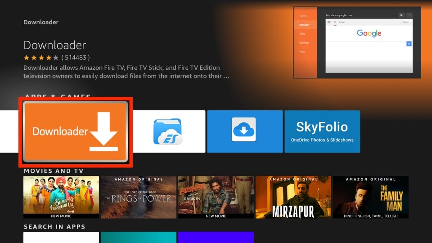Click the Downloader app preview screenshot
432x243 pixels.
coord(357,42)
